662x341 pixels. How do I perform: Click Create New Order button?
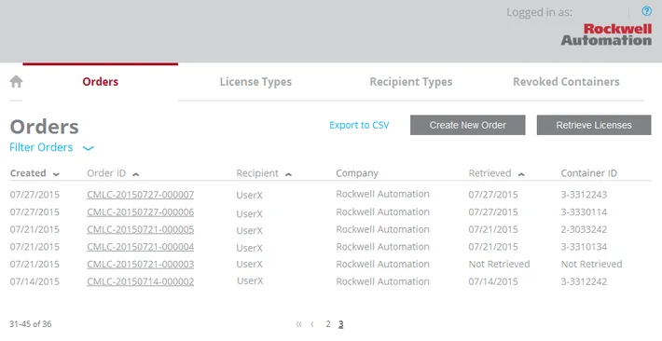click(x=468, y=125)
